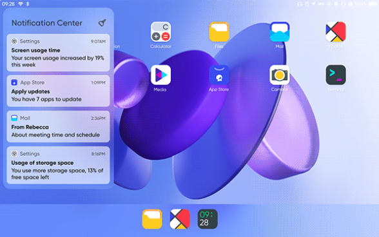Click the Settings gear icon in Screen usage notification

[14, 41]
